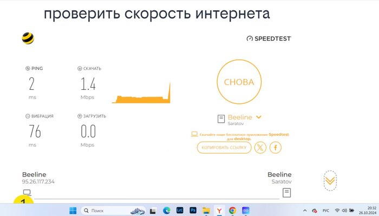Share result via X icon
Viewport: 379px width, 216px height.
[260, 147]
